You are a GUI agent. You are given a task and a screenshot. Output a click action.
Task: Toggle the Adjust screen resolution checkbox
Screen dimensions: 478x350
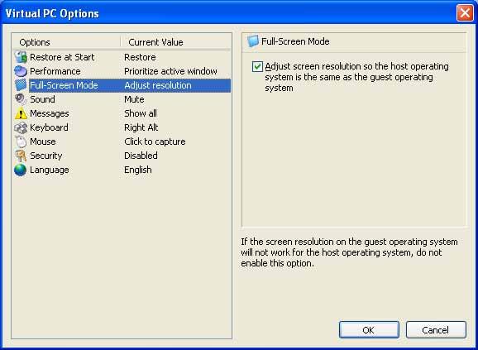click(257, 66)
